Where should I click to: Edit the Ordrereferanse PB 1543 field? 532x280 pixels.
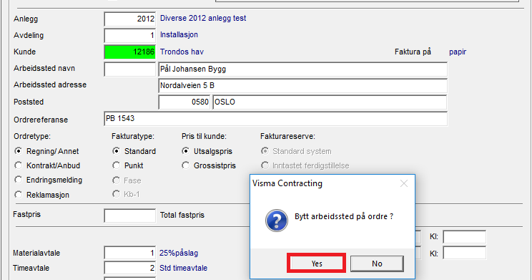click(275, 119)
